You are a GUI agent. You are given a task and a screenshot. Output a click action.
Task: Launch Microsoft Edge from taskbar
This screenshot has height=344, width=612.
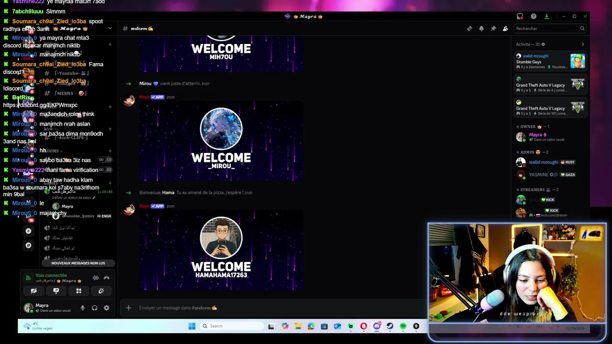tap(311, 326)
